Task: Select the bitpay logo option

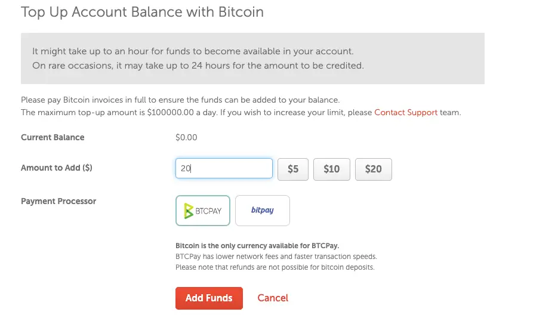Action: click(262, 210)
